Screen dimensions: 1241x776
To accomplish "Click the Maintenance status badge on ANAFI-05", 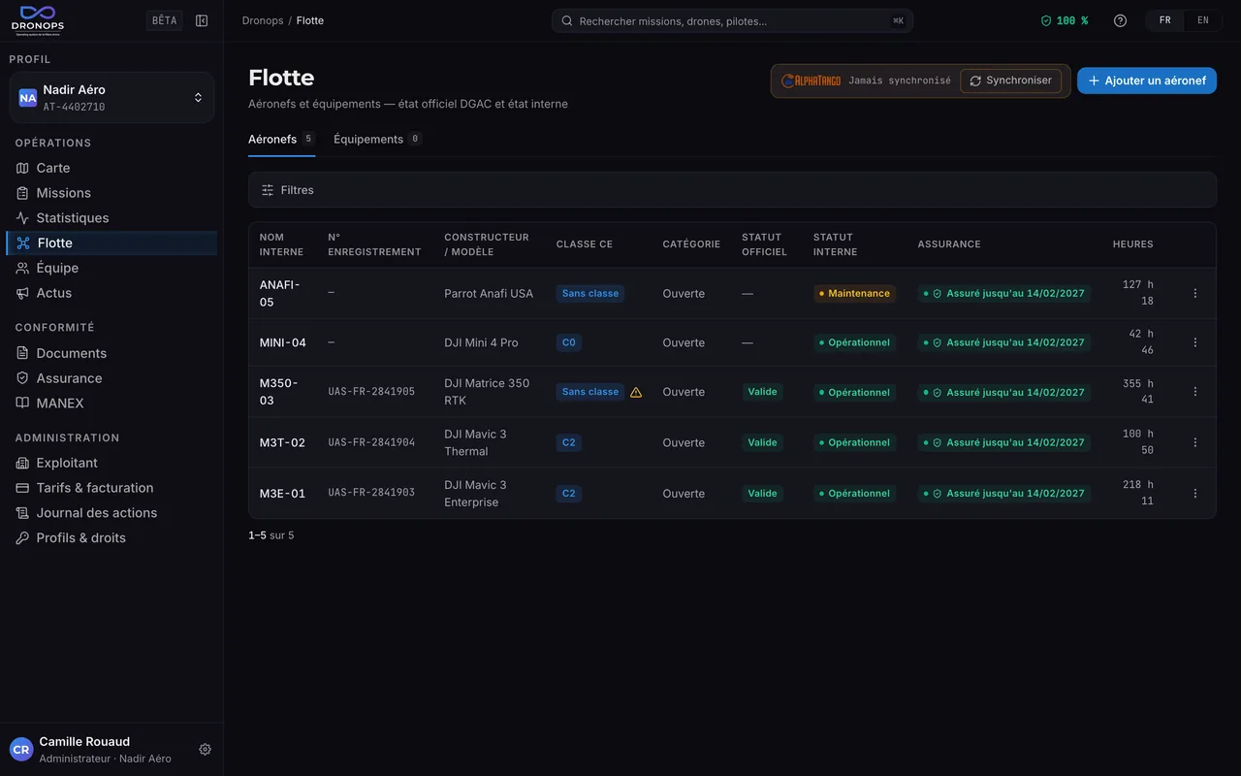I will [x=854, y=293].
